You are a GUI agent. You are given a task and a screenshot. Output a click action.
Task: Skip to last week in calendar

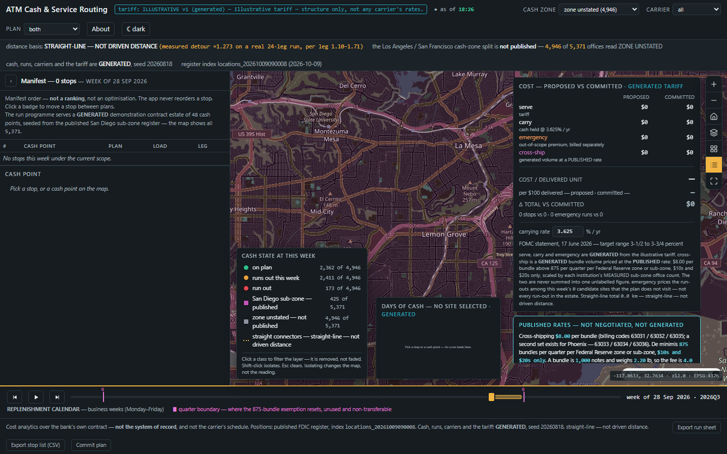tap(57, 397)
